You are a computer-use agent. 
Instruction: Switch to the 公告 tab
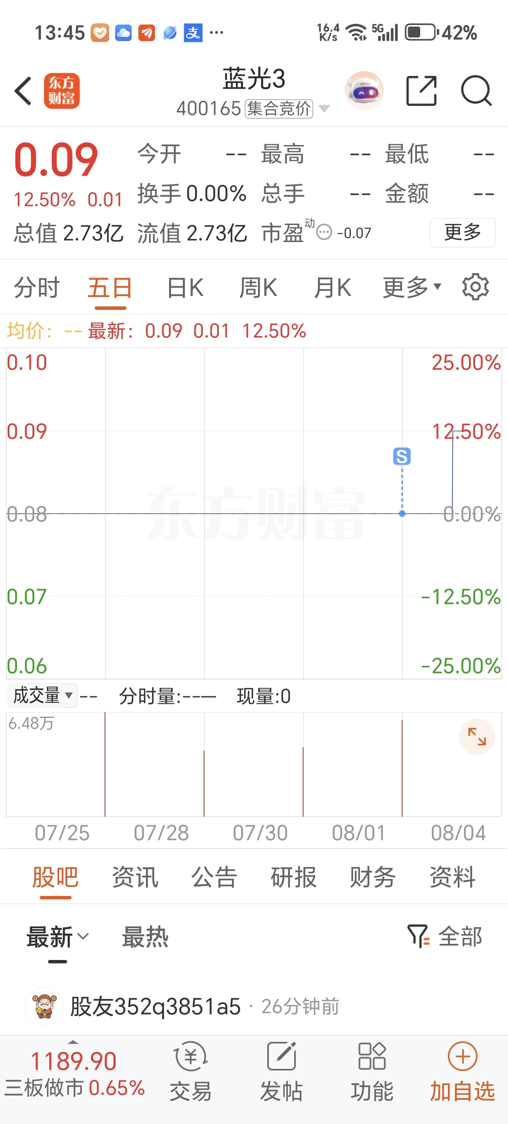[x=214, y=877]
